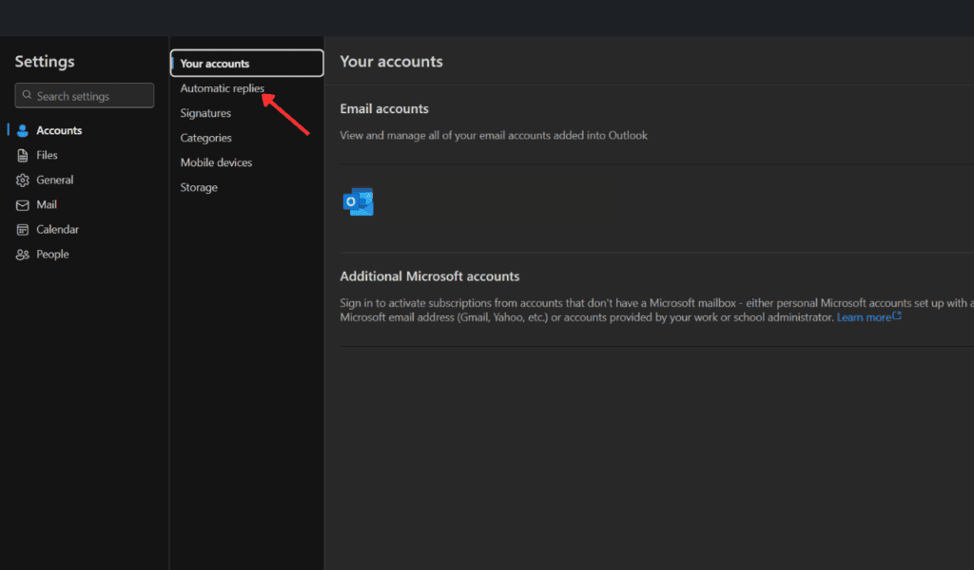Click the Search settings field
The image size is (974, 570).
point(85,96)
